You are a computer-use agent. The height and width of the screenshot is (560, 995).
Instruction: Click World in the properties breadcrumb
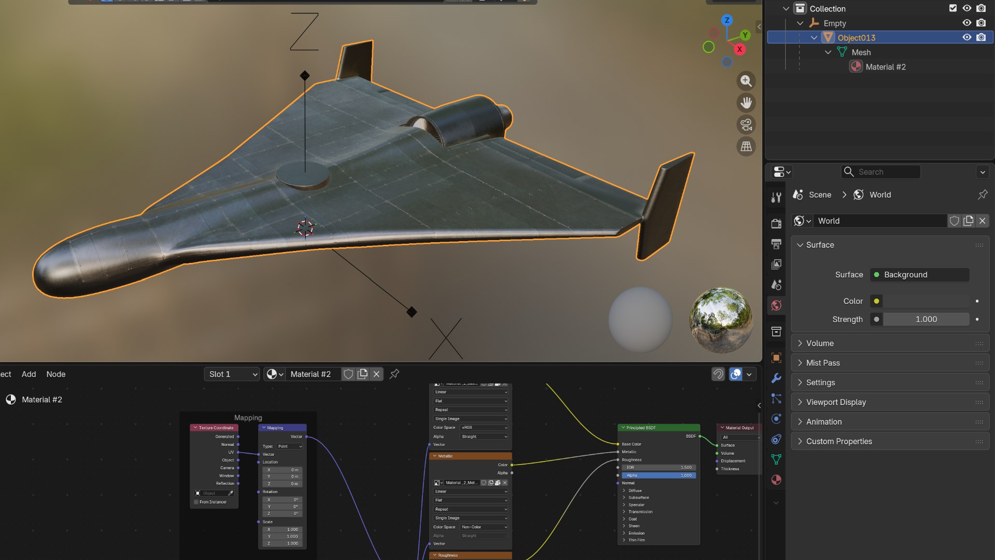tap(880, 194)
